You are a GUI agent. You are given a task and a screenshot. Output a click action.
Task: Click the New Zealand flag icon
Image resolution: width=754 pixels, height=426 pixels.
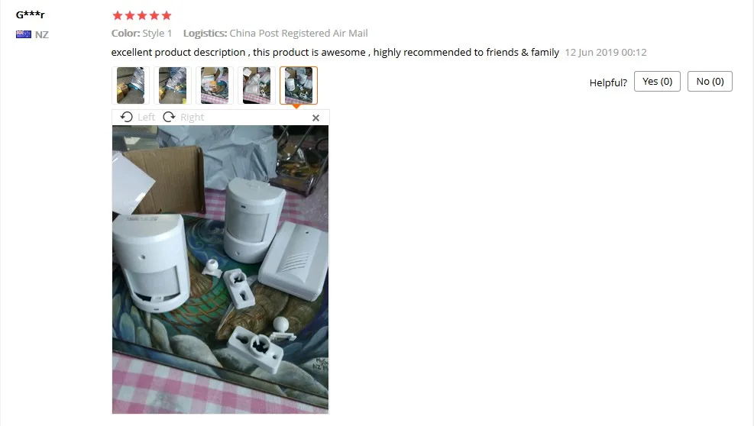(x=24, y=34)
